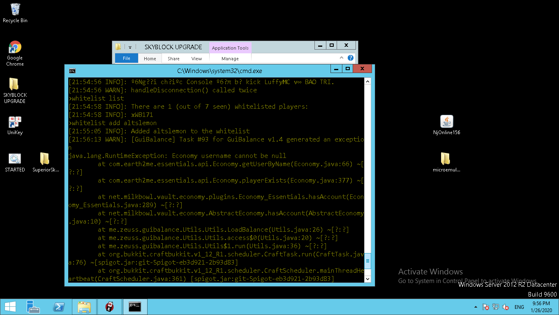
Task: Switch to the cmd.exe taskbar button
Action: tap(135, 307)
